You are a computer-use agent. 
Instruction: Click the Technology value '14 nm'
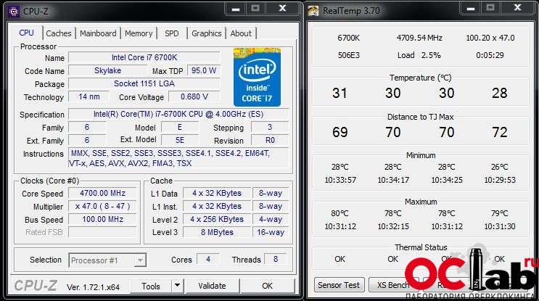(x=89, y=96)
